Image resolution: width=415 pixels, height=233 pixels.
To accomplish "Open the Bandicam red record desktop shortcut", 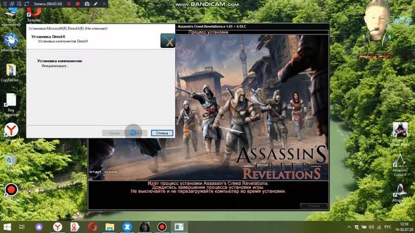I will pyautogui.click(x=11, y=190).
